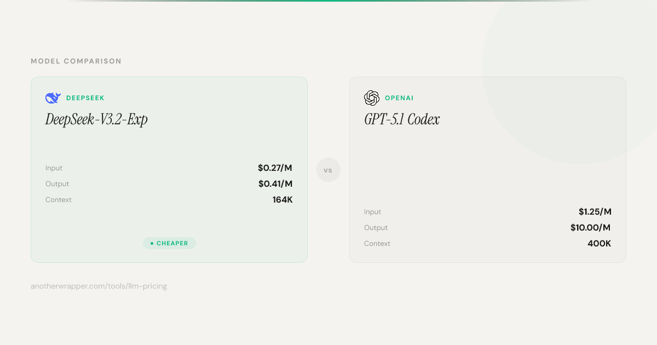Select the DeepSeek-V3.2-Exp model title
The height and width of the screenshot is (345, 657).
(x=97, y=119)
